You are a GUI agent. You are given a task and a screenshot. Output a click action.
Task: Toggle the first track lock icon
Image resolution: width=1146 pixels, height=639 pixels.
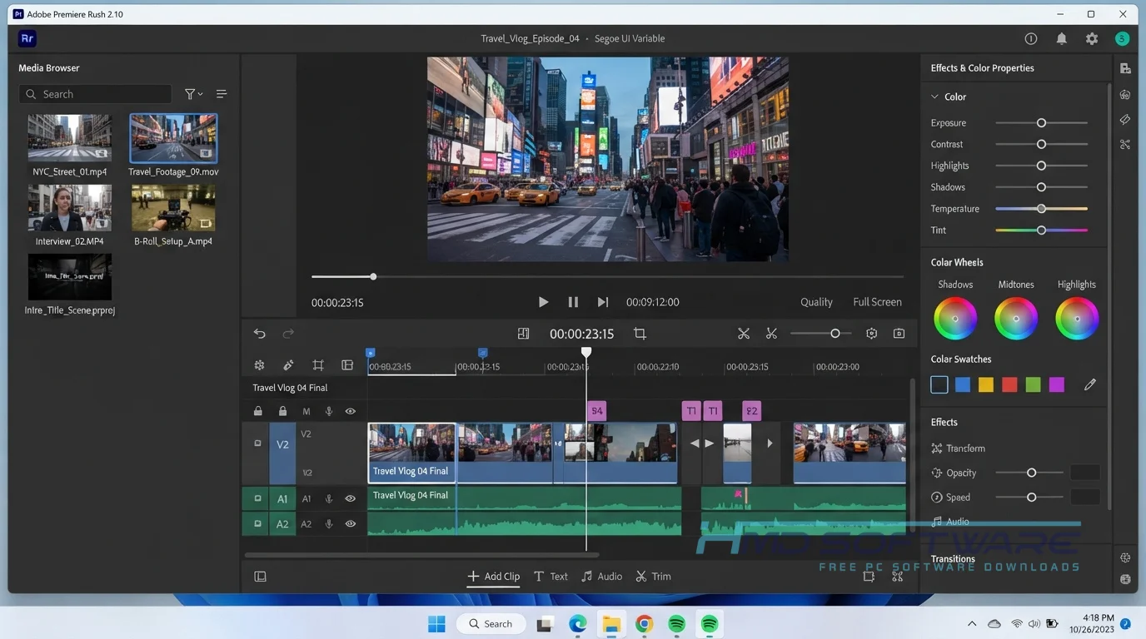click(258, 411)
